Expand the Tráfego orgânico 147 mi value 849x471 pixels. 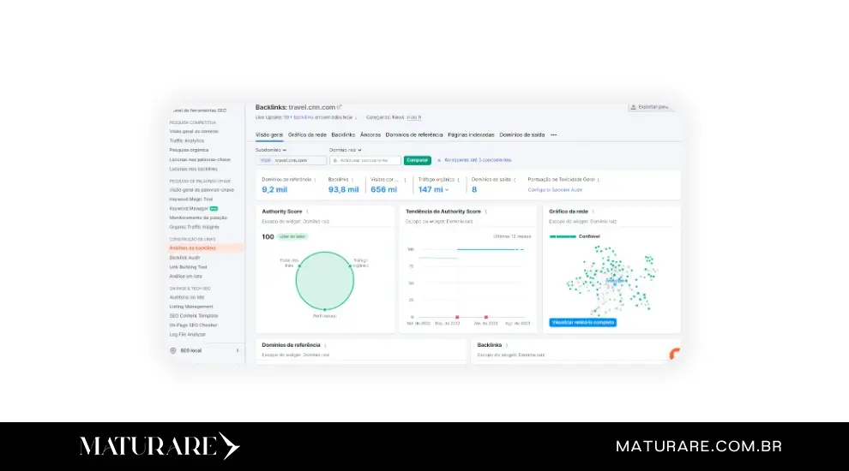447,190
